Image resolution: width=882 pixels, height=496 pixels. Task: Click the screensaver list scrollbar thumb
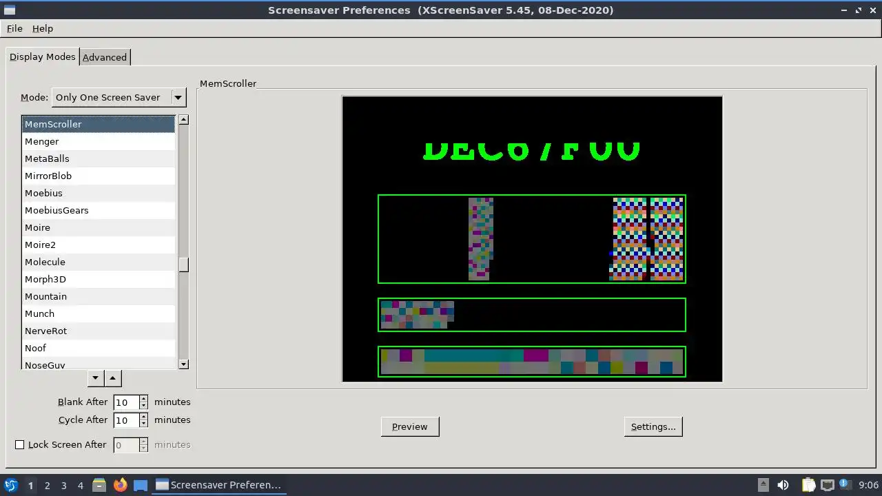click(183, 265)
